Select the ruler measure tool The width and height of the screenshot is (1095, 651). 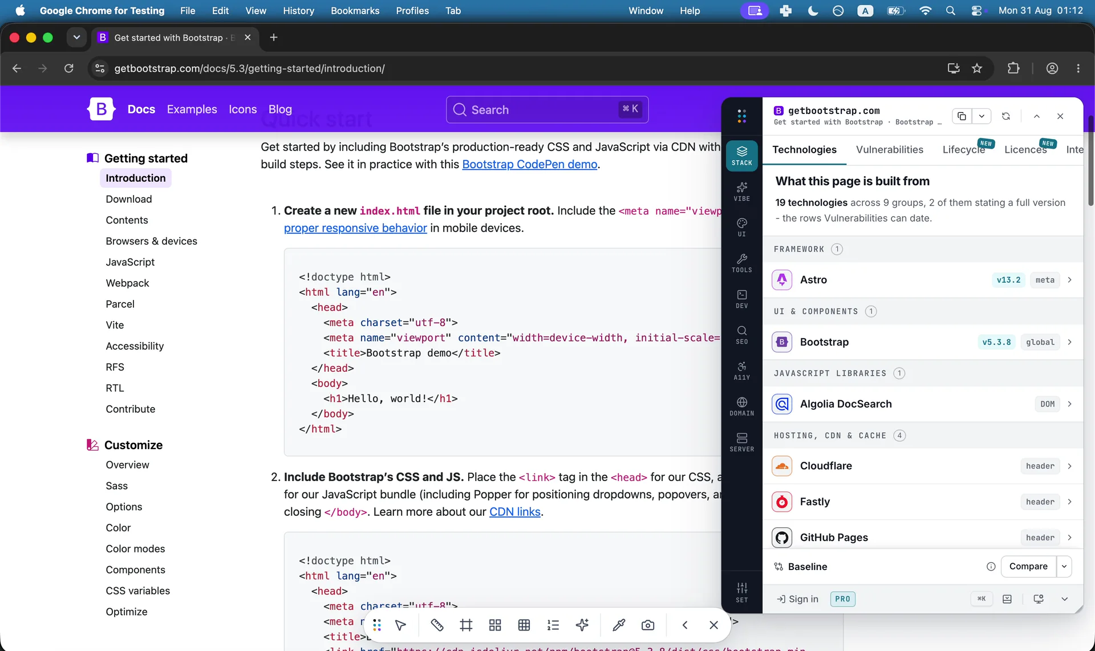(437, 625)
